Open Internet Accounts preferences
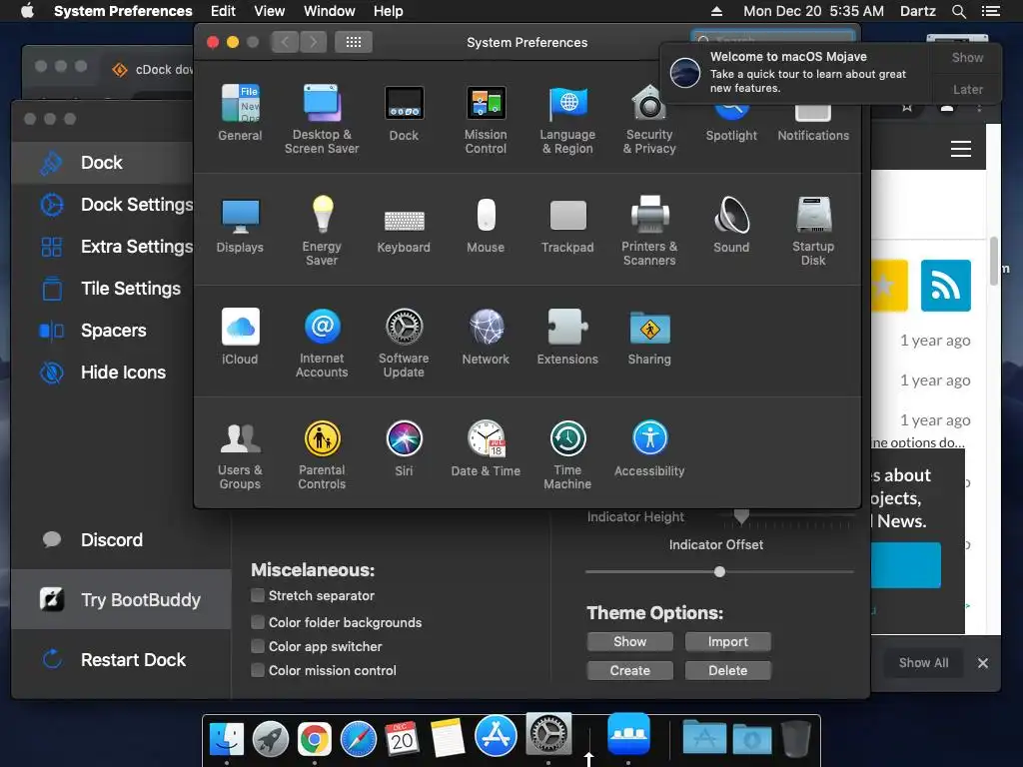Image resolution: width=1023 pixels, height=767 pixels. click(x=322, y=344)
